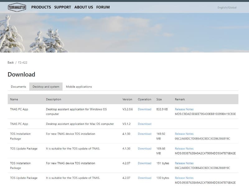Open the PRODUCTS menu
The width and height of the screenshot is (249, 189).
coord(41,7)
